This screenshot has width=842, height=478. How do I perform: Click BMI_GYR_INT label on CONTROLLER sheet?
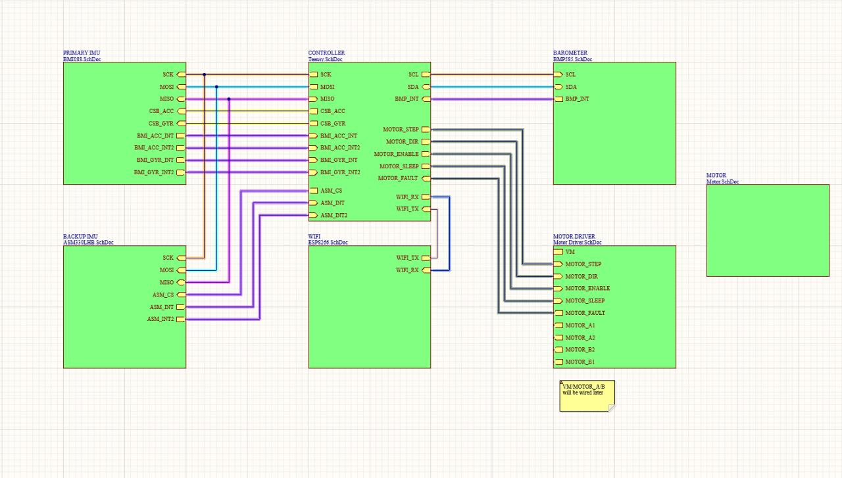pyautogui.click(x=339, y=160)
